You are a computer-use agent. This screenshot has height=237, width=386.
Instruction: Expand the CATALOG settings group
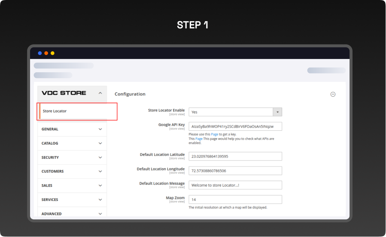(x=72, y=143)
